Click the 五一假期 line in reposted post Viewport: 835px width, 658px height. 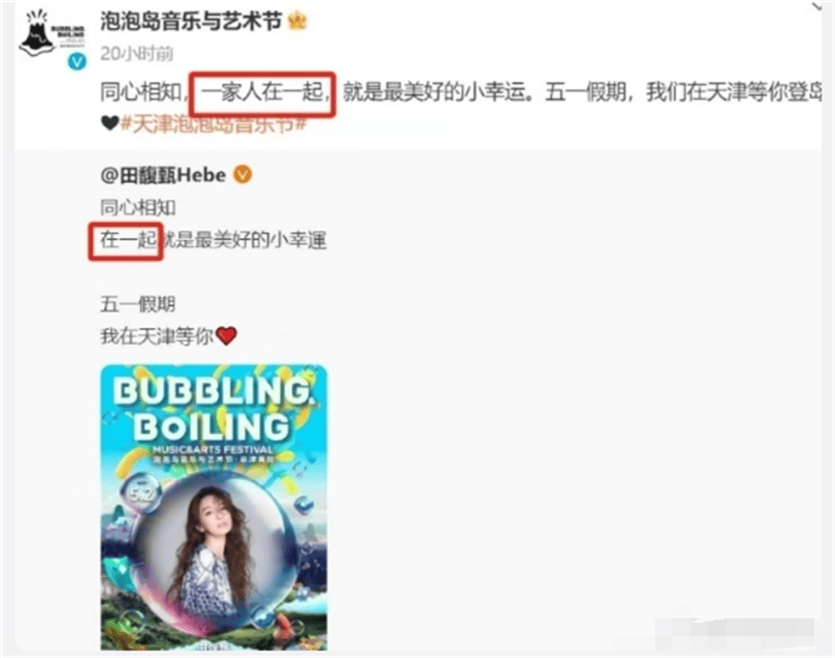pos(138,304)
